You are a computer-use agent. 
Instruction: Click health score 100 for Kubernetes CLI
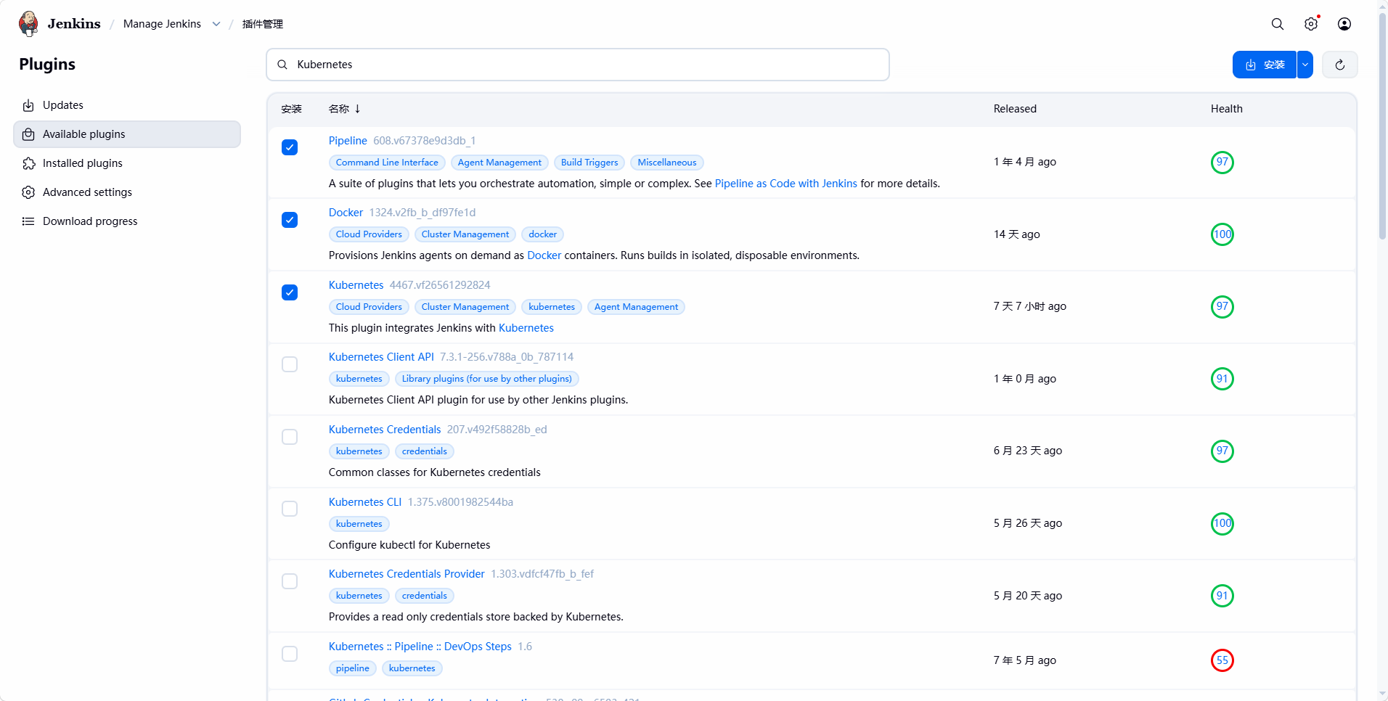point(1222,523)
